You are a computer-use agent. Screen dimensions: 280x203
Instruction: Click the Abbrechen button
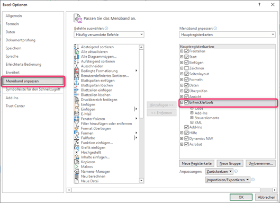click(x=266, y=197)
